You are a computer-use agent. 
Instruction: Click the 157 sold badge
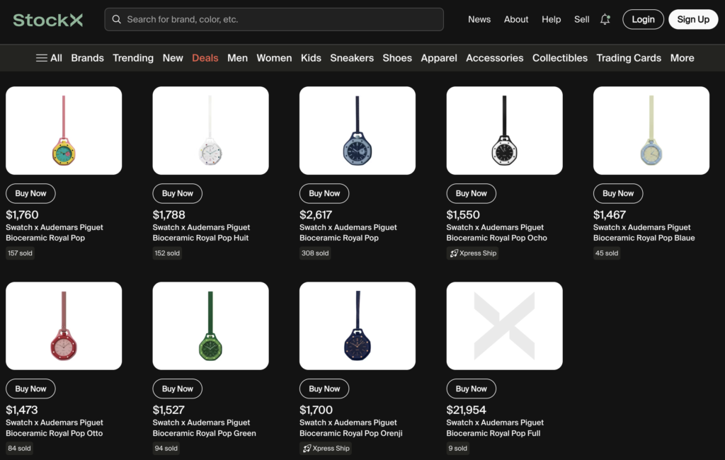click(x=20, y=253)
